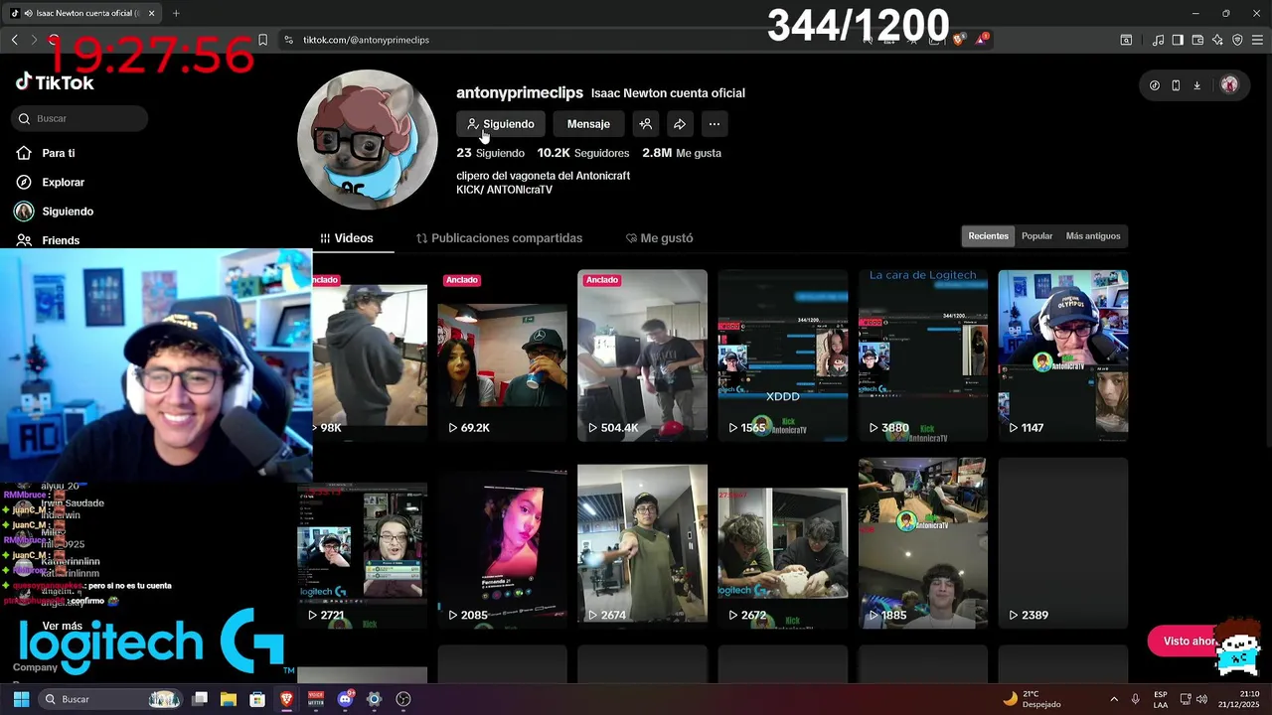This screenshot has width=1272, height=715.
Task: Open the browser hamburger menu
Action: (x=1257, y=40)
